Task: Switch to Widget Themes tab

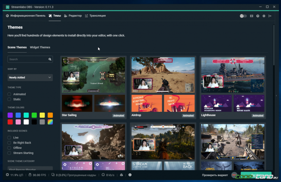Action: tap(40, 47)
